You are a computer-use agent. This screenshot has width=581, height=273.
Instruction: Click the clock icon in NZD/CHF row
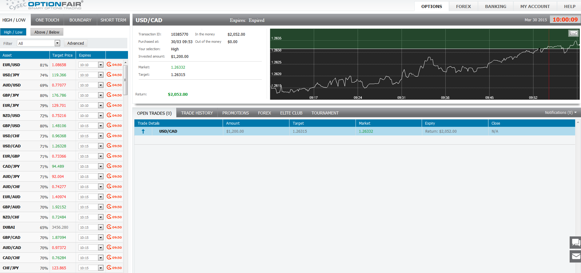click(x=109, y=217)
